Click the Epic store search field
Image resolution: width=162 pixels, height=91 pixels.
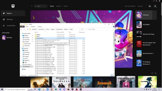pos(41,6)
